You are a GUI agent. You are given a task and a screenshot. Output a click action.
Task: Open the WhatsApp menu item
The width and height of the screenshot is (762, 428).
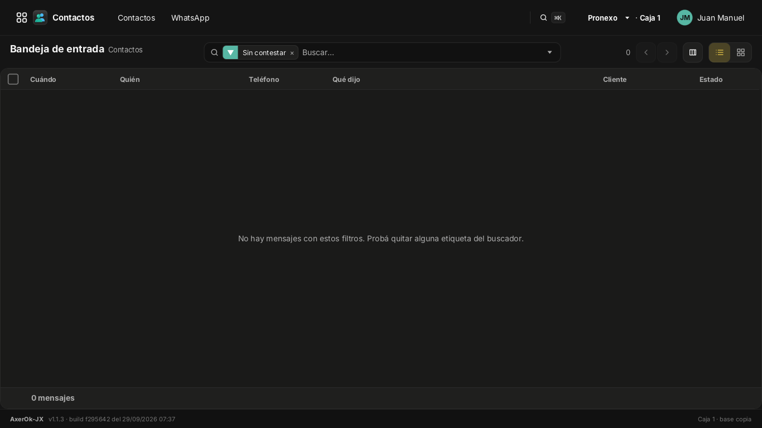point(190,18)
